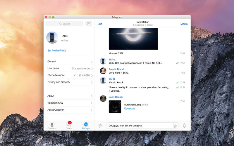
Task: Click the Search field in sidebar
Action: [x=64, y=24]
